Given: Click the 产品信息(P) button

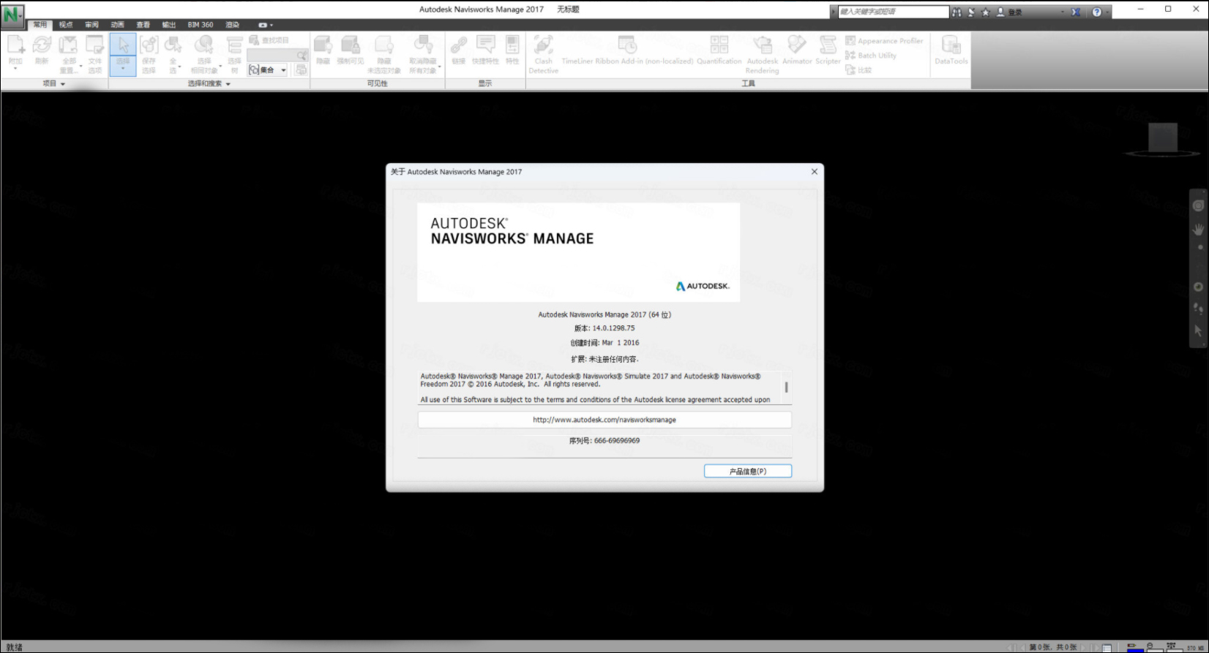Looking at the screenshot, I should (748, 472).
